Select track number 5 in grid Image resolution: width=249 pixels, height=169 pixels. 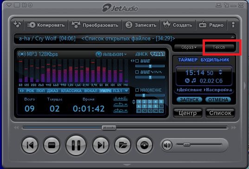(x=161, y=101)
